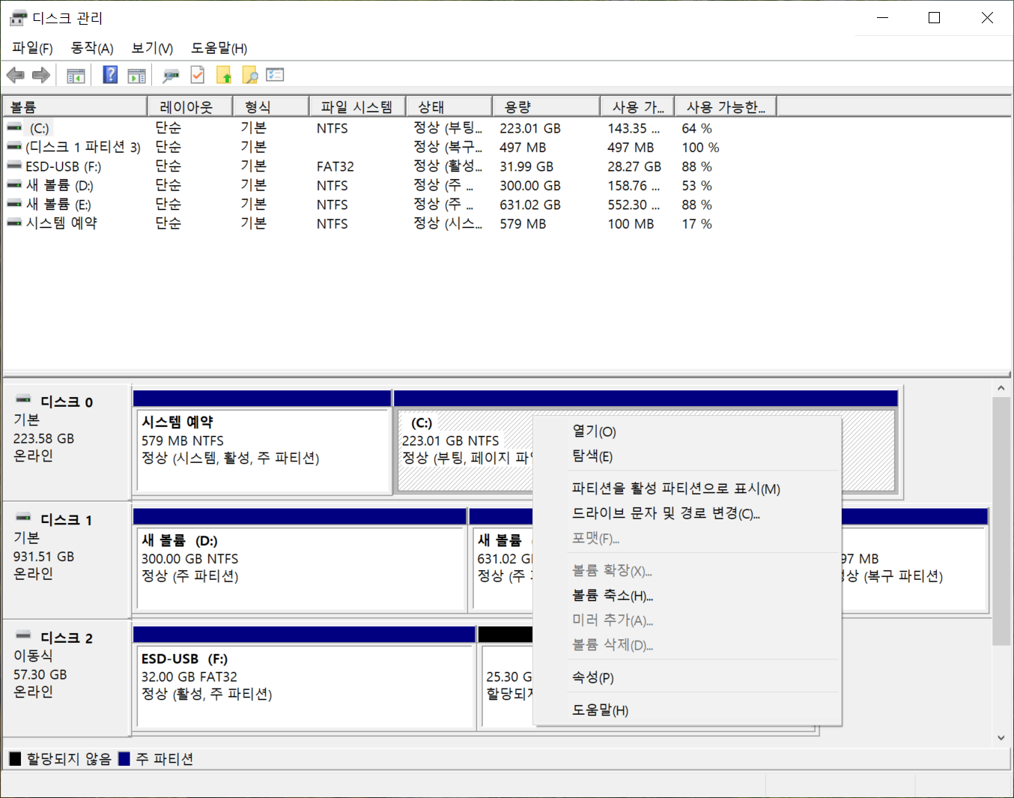The height and width of the screenshot is (798, 1014).
Task: Click drive icon of ESD-USB (F:) row
Action: click(x=14, y=166)
